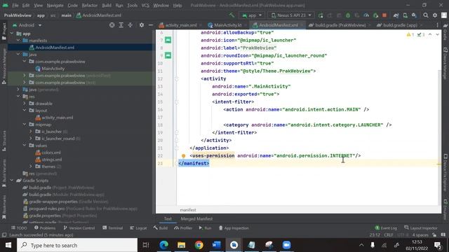Screen dimensions: 449x252
Task: Open IDE settings gear in toolbar
Action: [435, 15]
